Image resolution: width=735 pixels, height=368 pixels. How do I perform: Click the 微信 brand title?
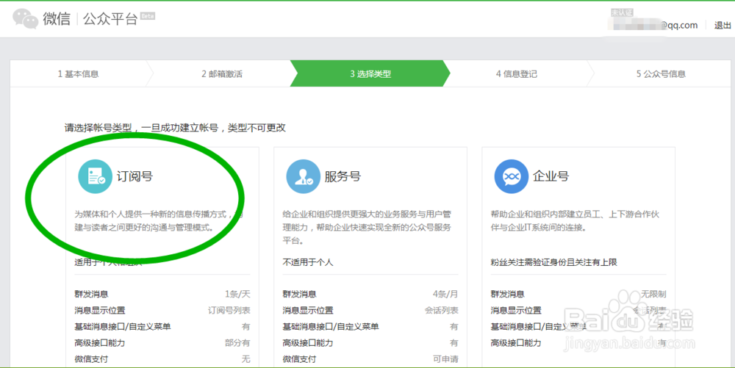click(x=57, y=18)
